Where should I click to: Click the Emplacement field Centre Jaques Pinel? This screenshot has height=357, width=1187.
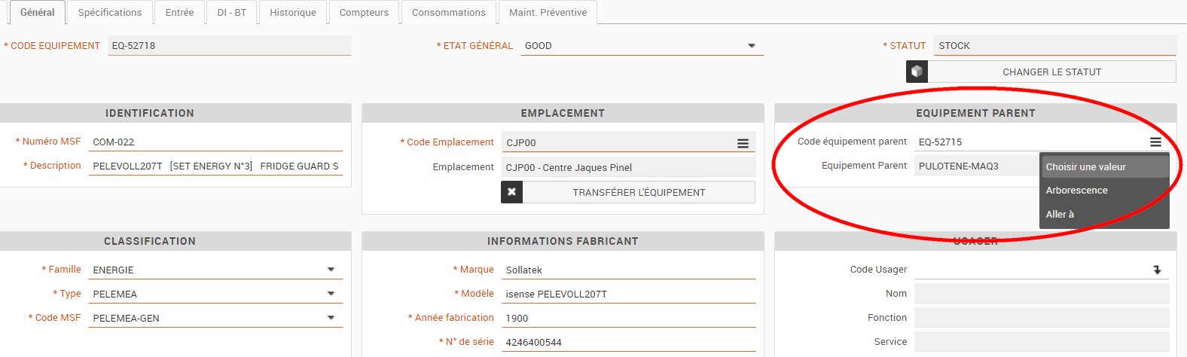coord(628,167)
